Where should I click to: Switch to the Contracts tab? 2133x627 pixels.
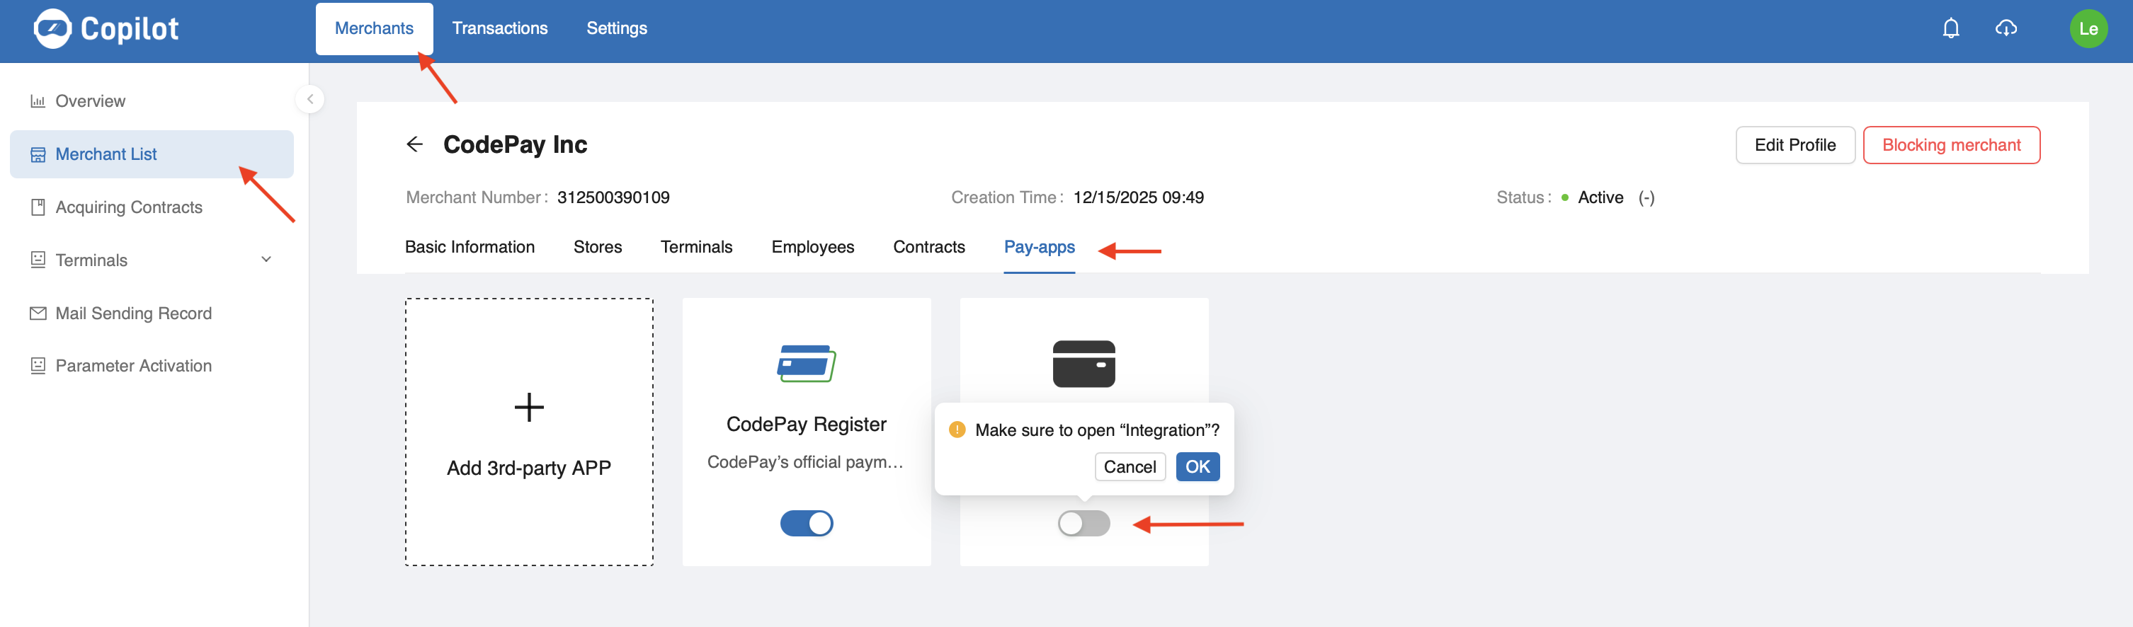(928, 247)
